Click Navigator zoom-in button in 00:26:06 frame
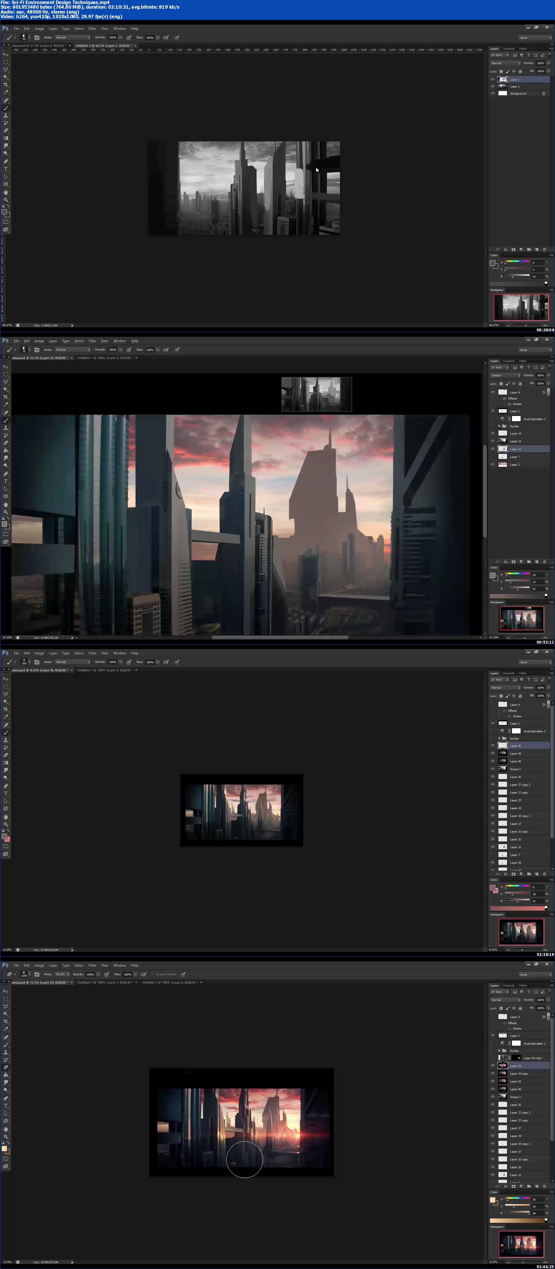The height and width of the screenshot is (1269, 555). 545,325
